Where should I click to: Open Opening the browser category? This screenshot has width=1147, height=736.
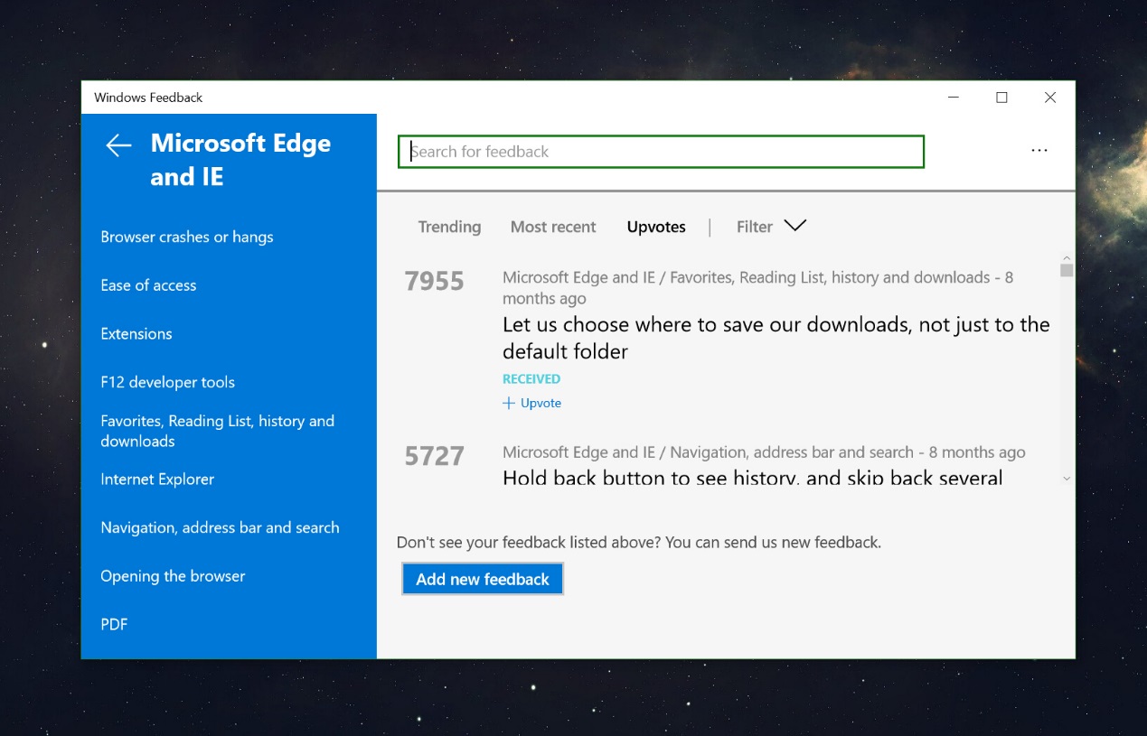(x=173, y=576)
